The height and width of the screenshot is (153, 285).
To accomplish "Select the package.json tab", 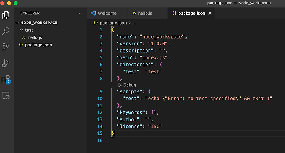I will [x=191, y=13].
